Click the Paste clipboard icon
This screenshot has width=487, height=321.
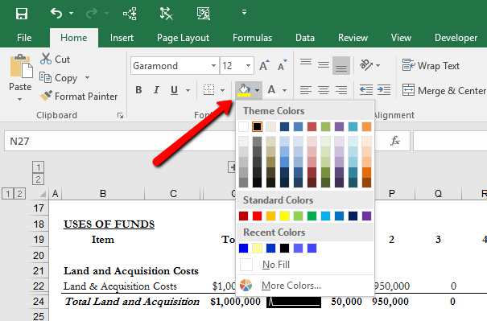pos(21,66)
